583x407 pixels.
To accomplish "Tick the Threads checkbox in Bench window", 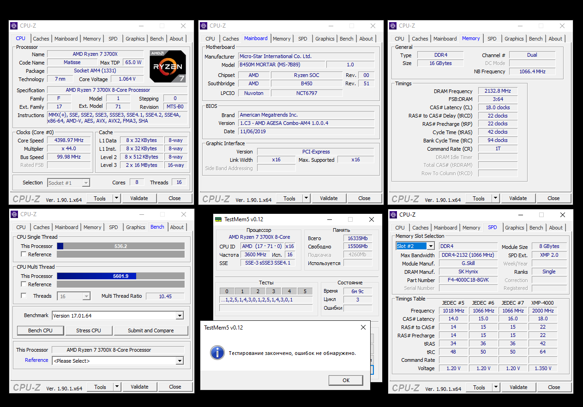I will point(24,296).
